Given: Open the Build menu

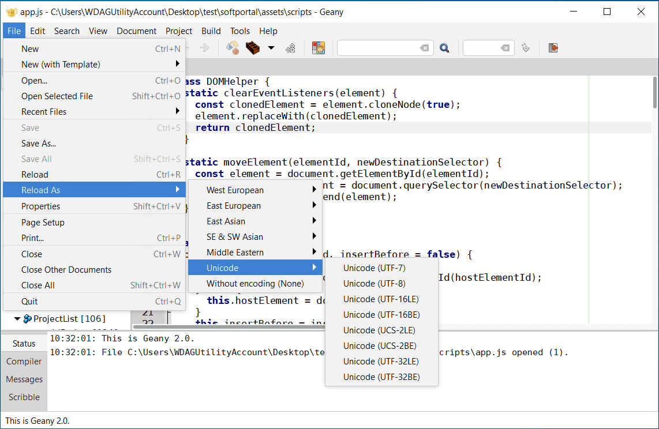Looking at the screenshot, I should [x=211, y=31].
